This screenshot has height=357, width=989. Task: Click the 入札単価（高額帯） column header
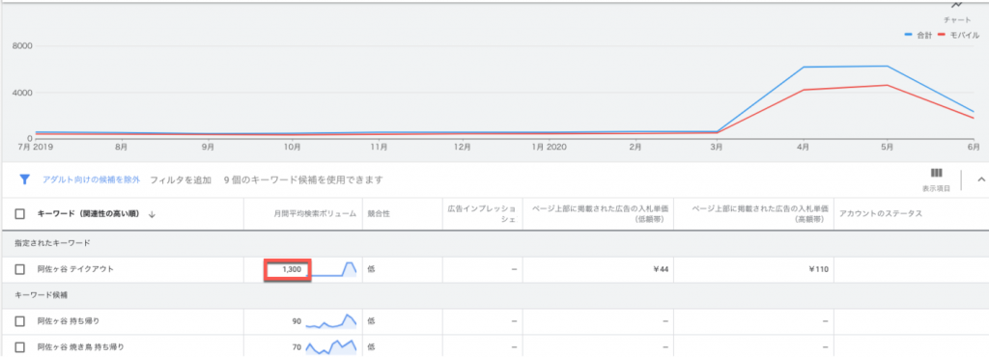pos(759,213)
